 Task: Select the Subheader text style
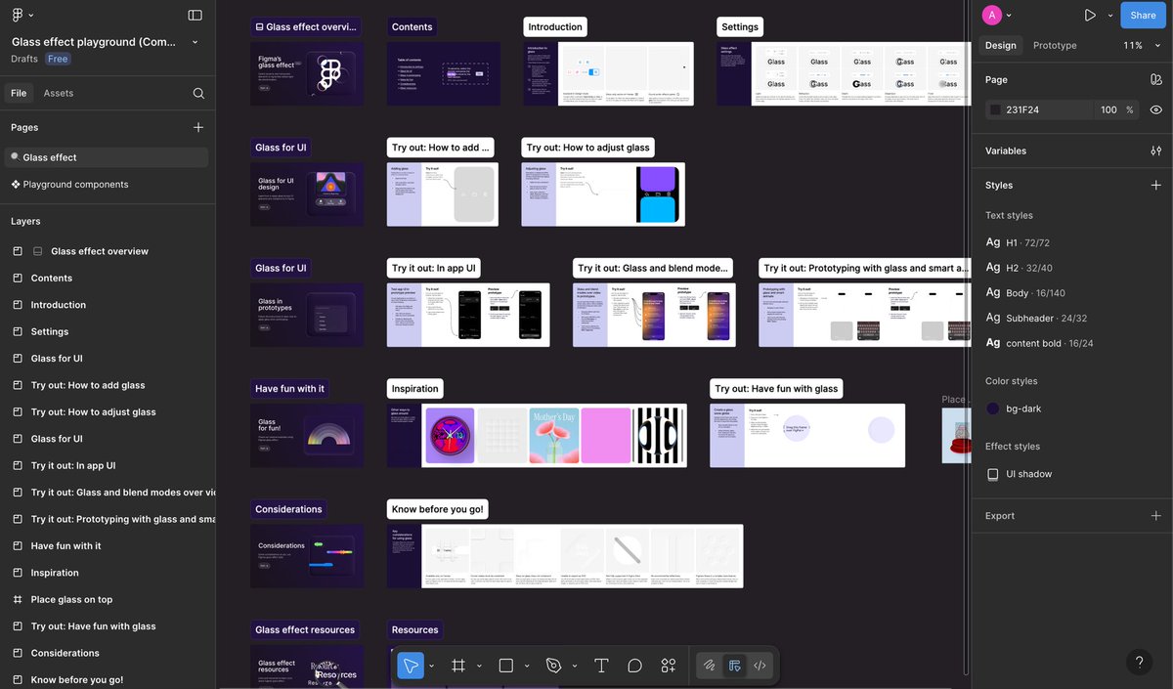click(x=1036, y=318)
